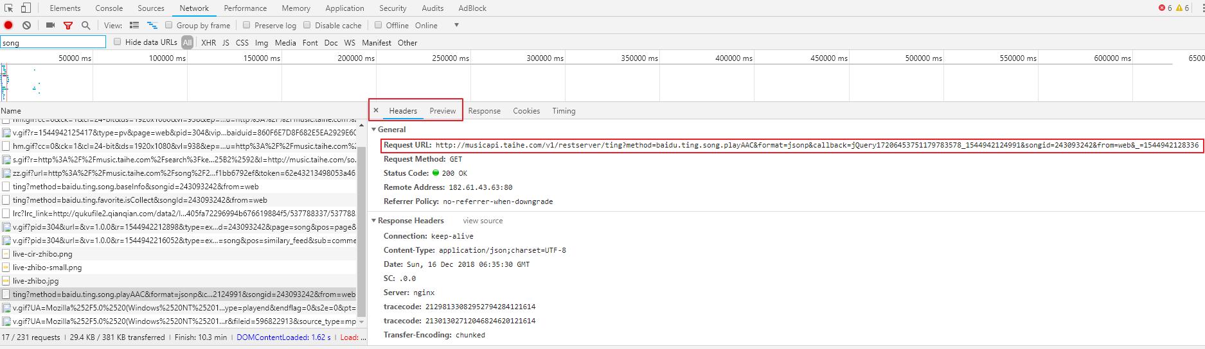Filter requests by Doc
1205x349 pixels.
331,42
